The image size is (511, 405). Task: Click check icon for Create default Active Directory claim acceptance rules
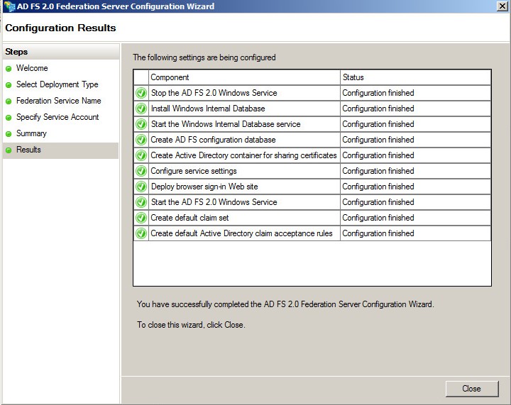click(x=141, y=234)
